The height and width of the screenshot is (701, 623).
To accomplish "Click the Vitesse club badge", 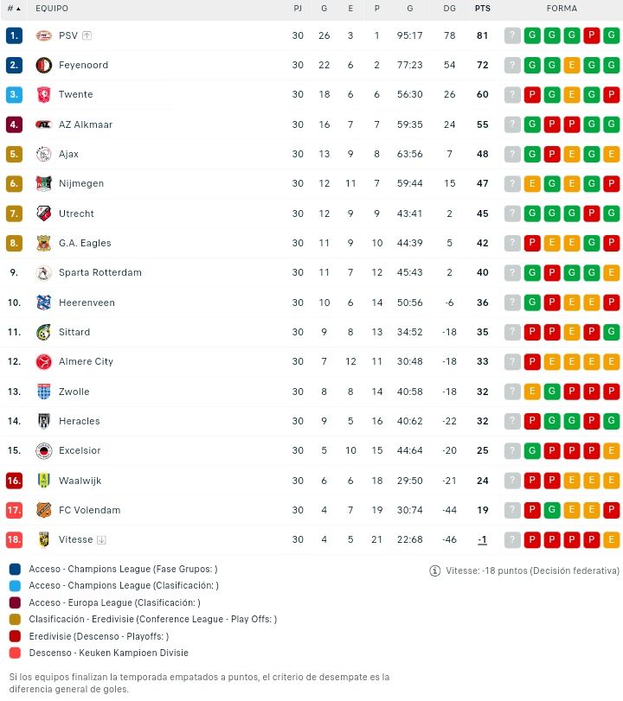I will 44,539.
